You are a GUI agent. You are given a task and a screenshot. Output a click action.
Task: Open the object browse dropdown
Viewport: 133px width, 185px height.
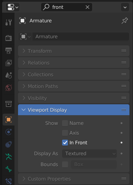point(25,37)
